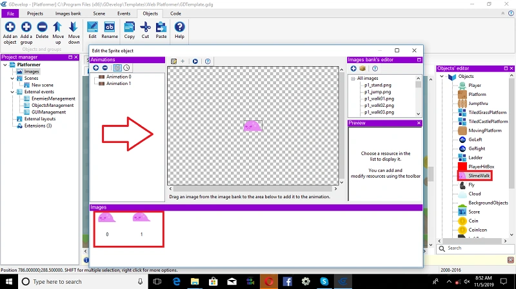Maximize the Images bank's editor panel
This screenshot has height=289, width=516.
419,60
